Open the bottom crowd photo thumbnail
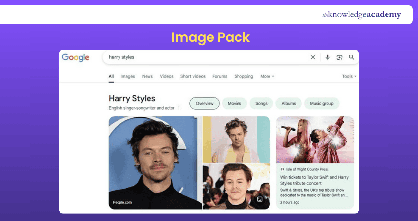Screen dimensions: 418x221 [236, 186]
